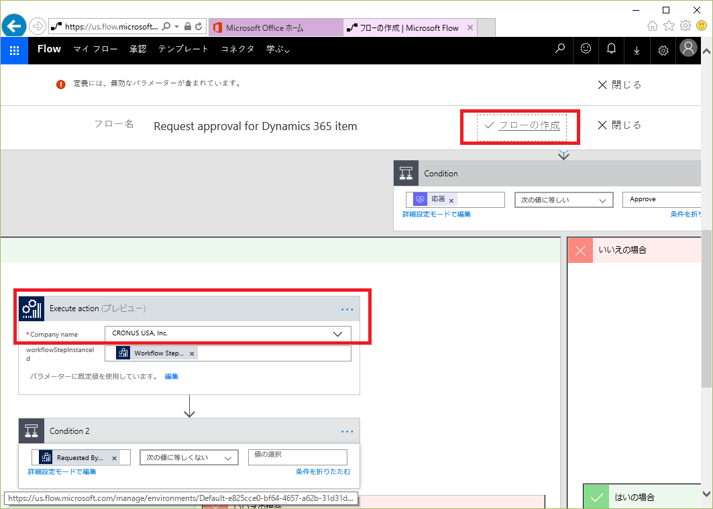Open the settings gear in Flow header
The height and width of the screenshot is (509, 713).
663,50
